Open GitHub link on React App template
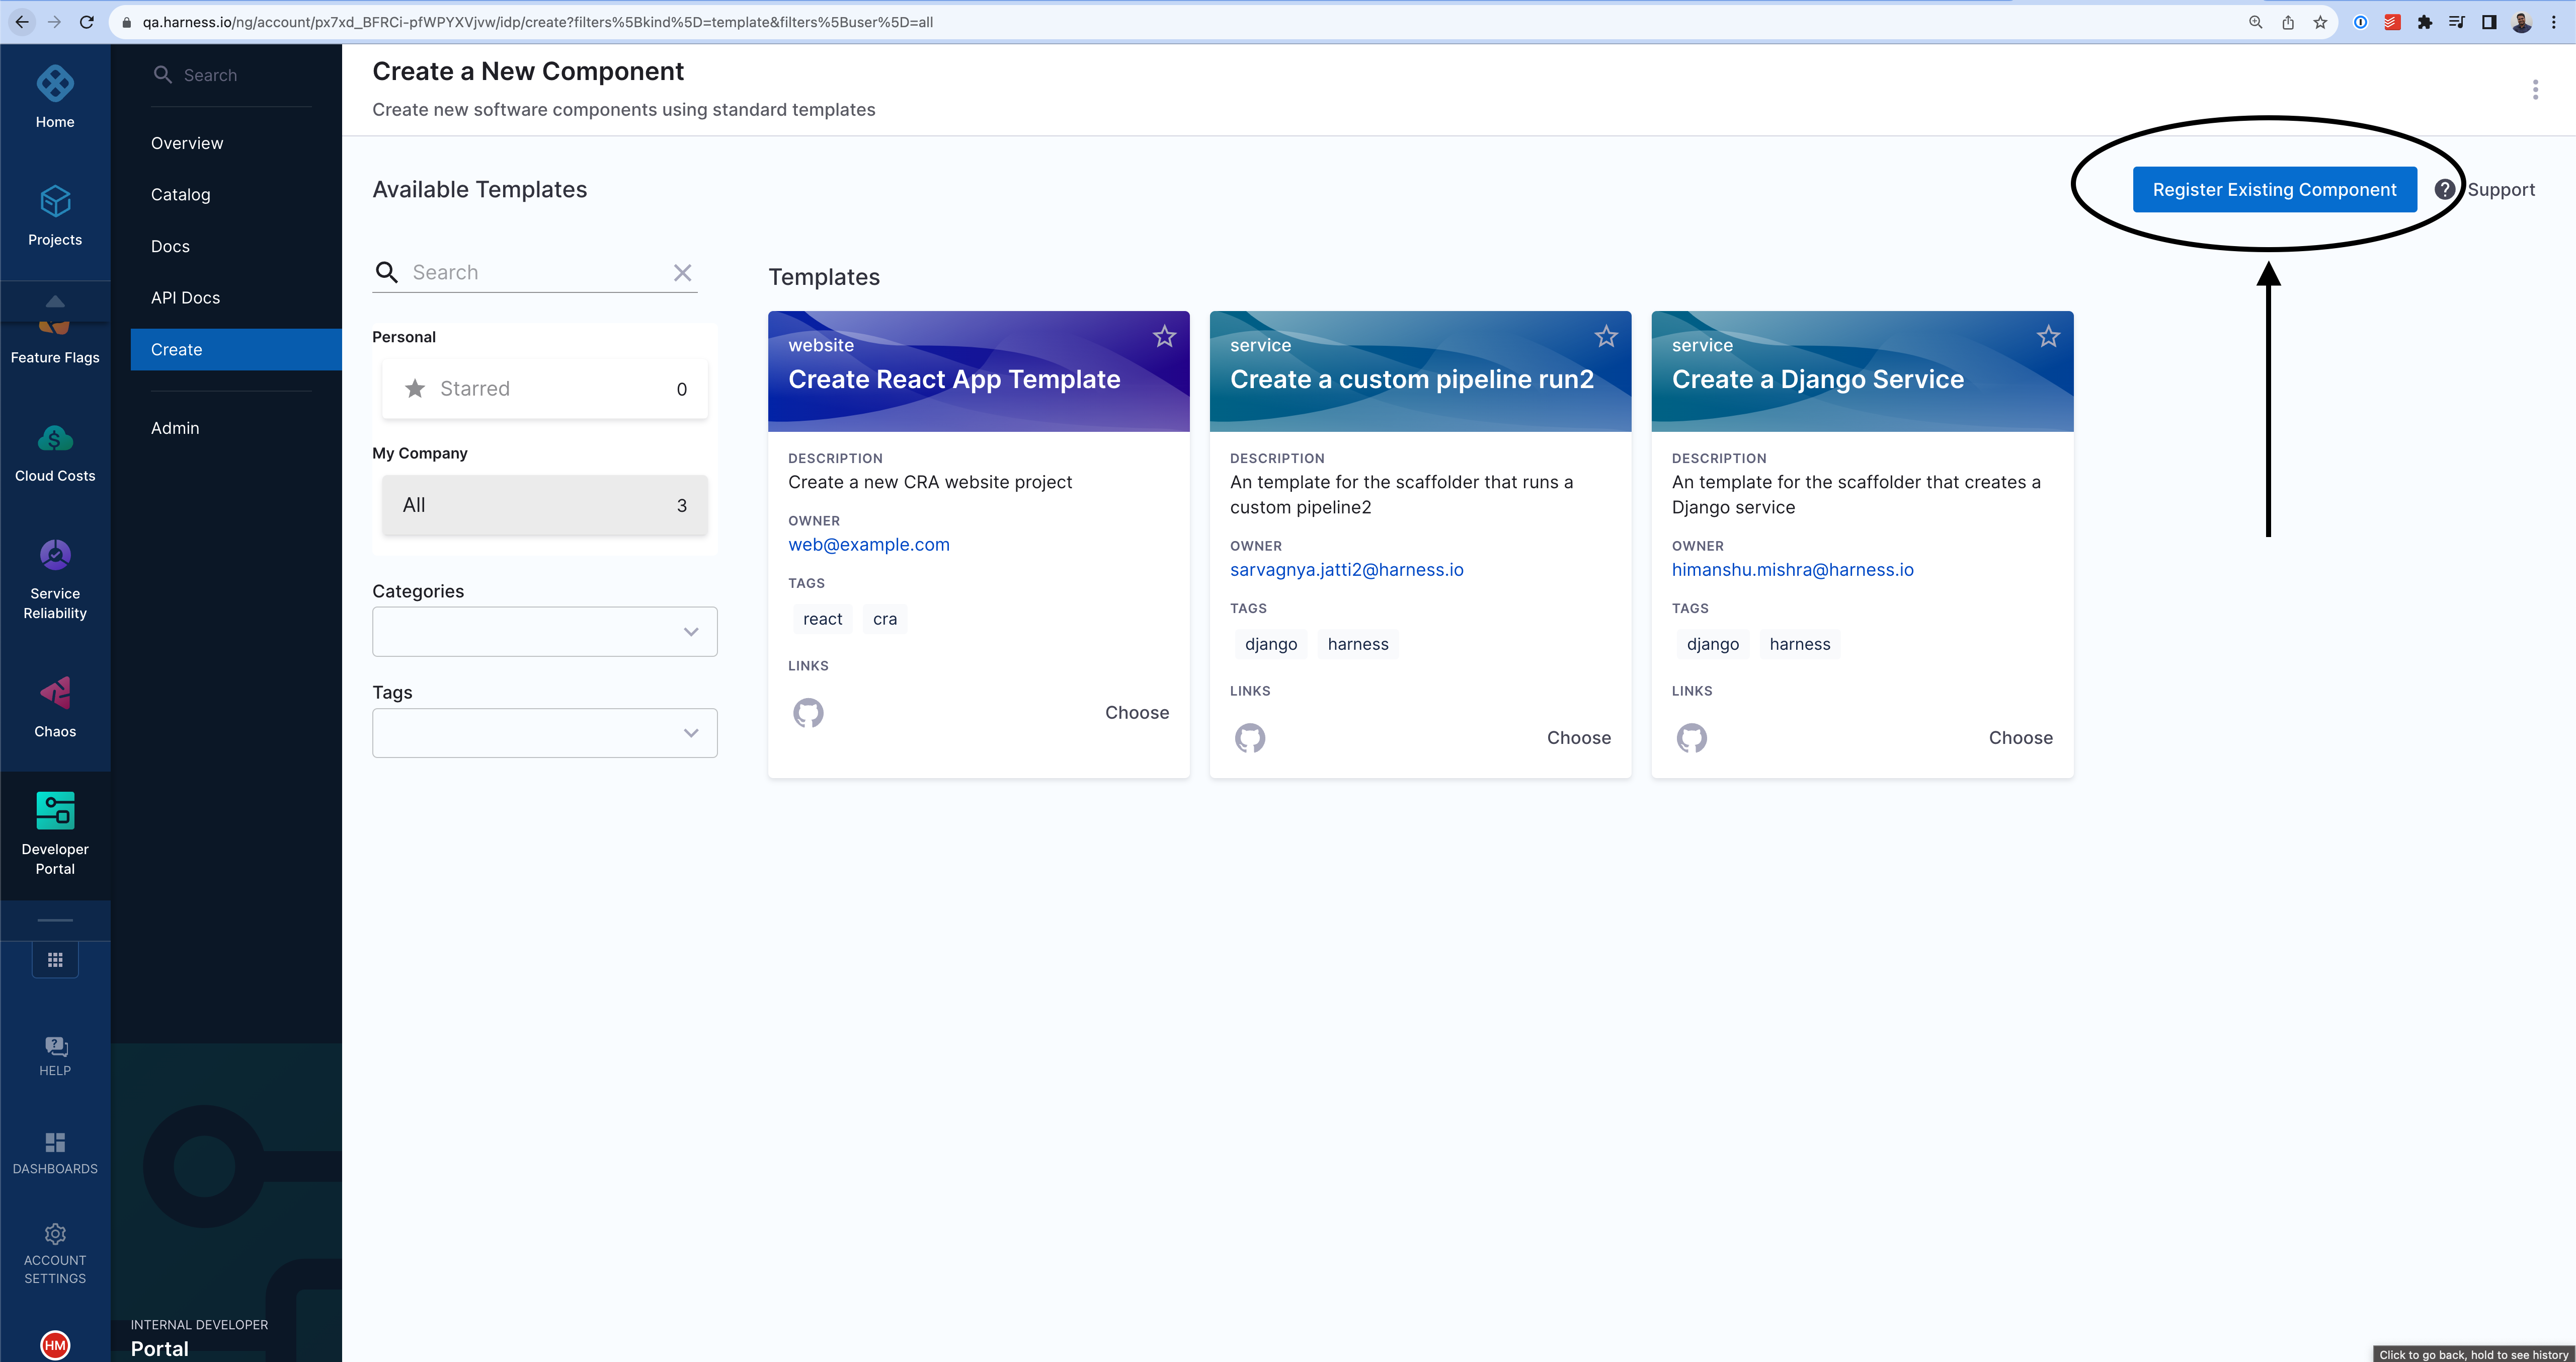This screenshot has width=2576, height=1362. pos(808,713)
